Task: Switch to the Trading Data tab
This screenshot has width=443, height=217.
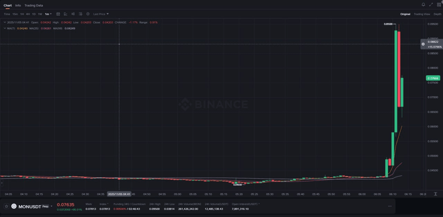Action: 34,6
